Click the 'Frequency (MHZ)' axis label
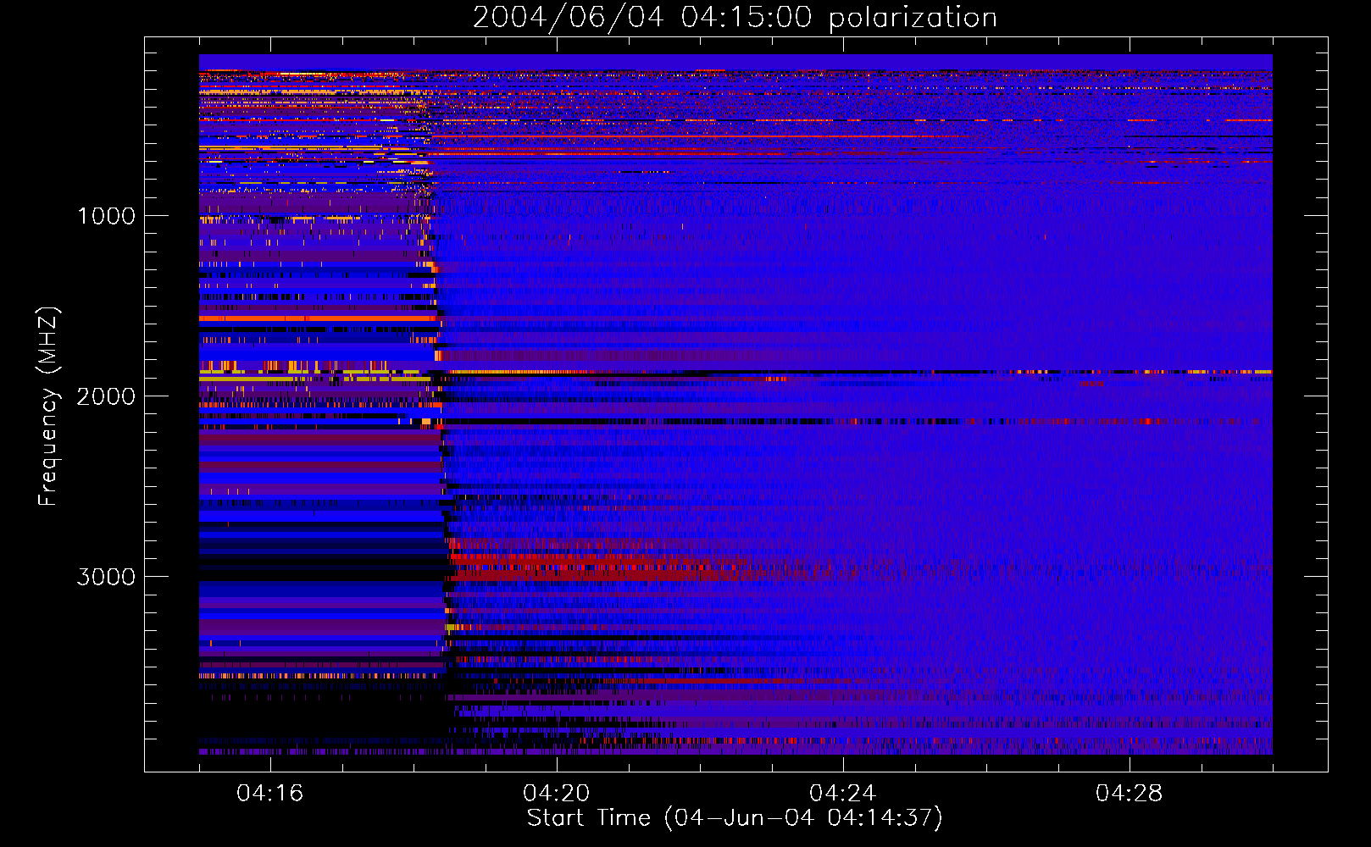Image resolution: width=1371 pixels, height=847 pixels. (48, 407)
